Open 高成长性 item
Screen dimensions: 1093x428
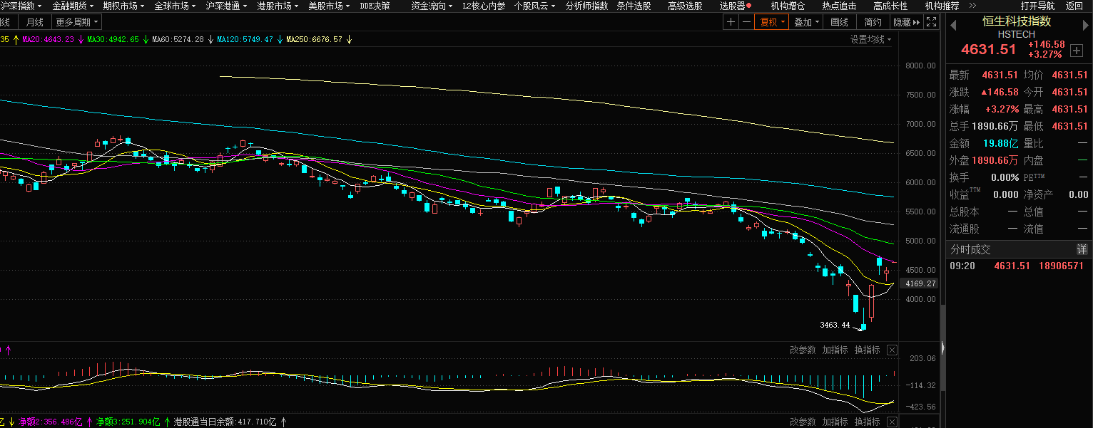890,6
